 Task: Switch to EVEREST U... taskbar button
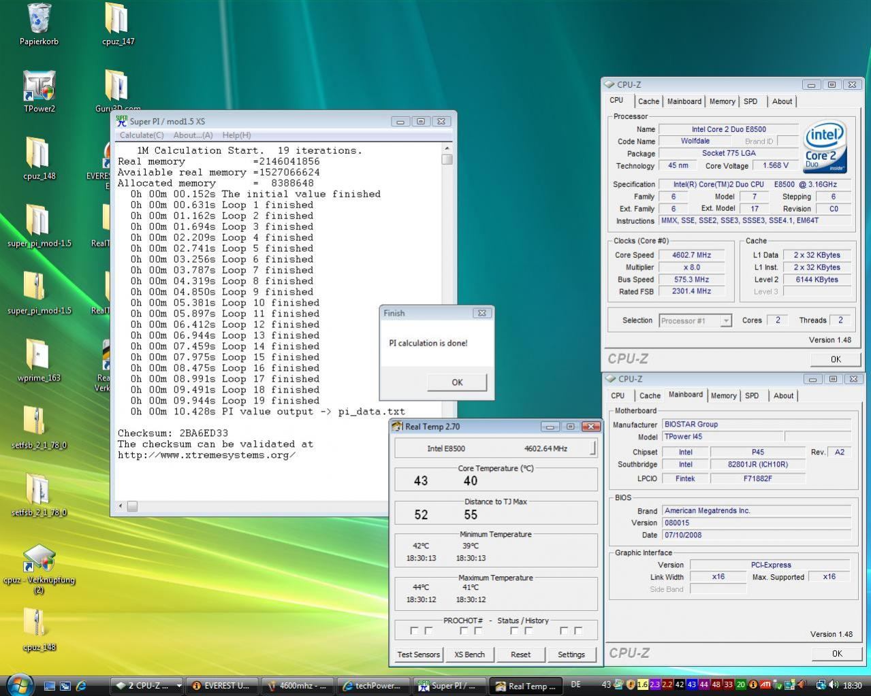[223, 686]
